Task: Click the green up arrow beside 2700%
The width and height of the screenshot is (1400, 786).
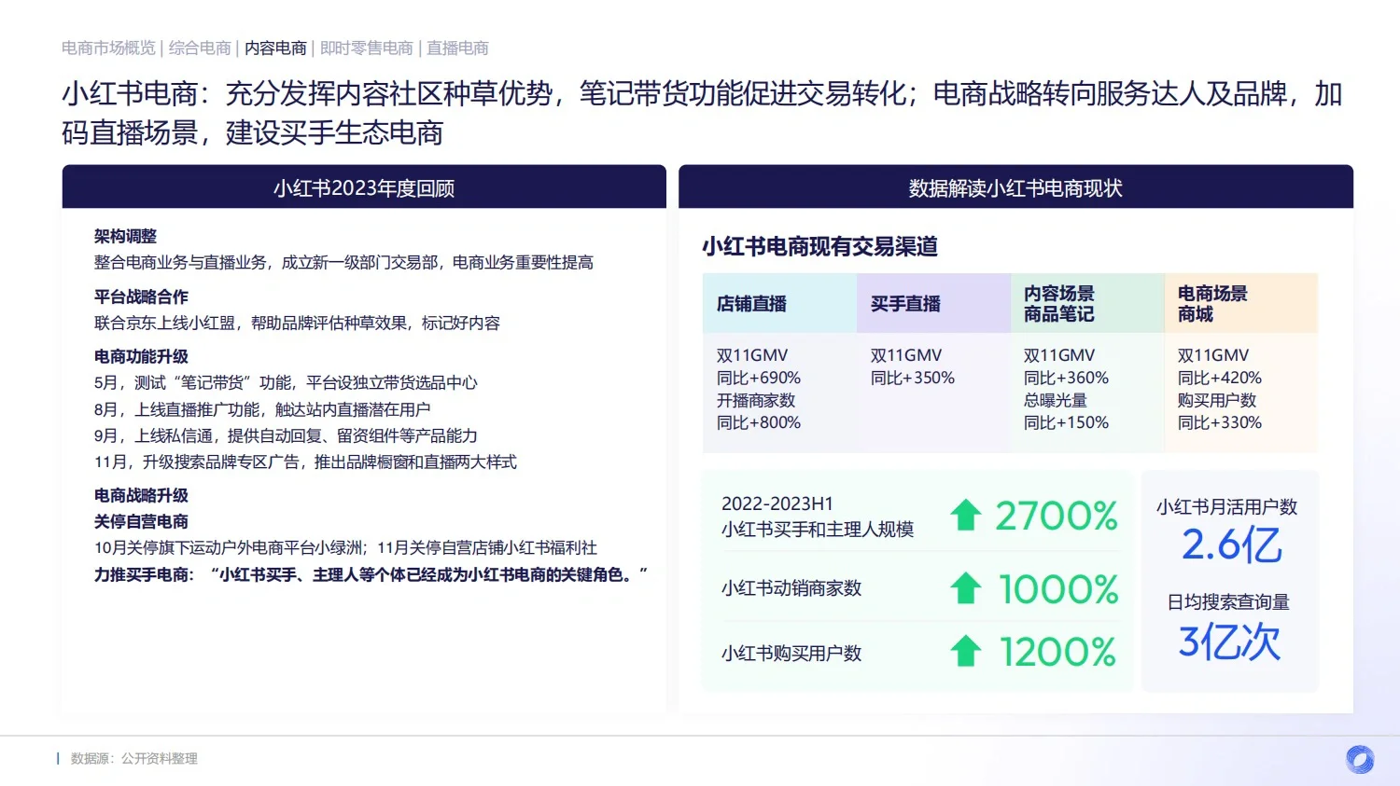Action: tap(966, 515)
